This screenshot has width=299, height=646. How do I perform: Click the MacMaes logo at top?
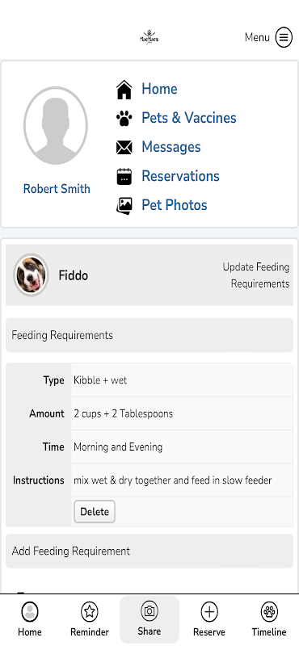click(149, 37)
